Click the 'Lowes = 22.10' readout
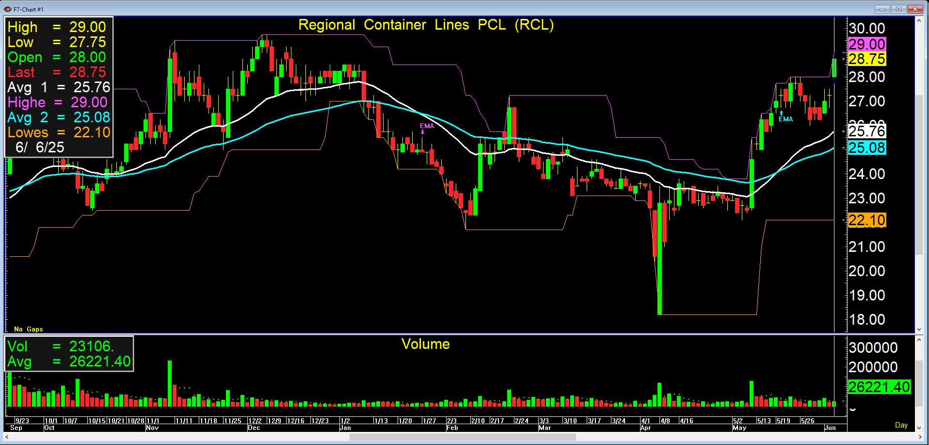 pos(59,132)
